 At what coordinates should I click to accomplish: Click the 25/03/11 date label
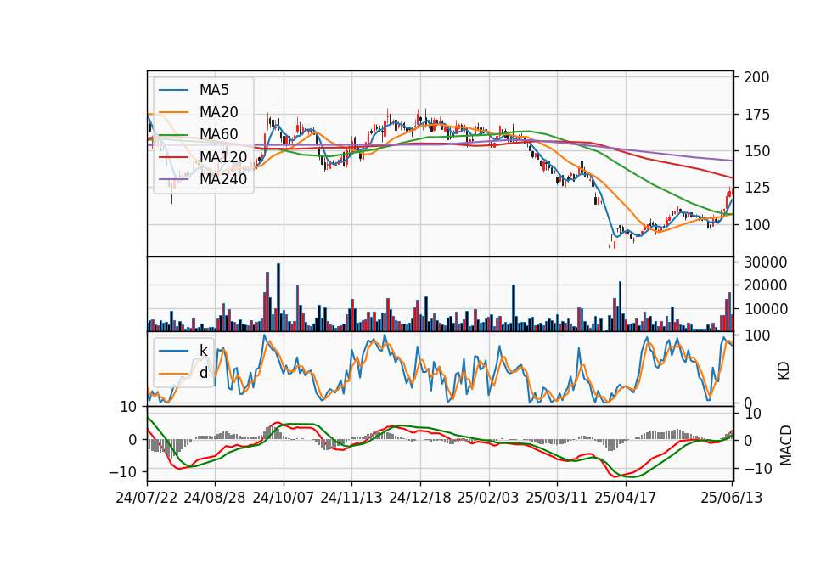coord(557,498)
